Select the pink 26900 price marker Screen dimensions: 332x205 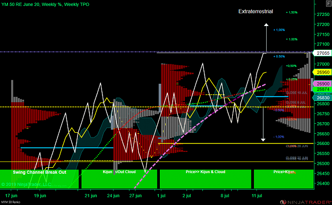(x=322, y=84)
